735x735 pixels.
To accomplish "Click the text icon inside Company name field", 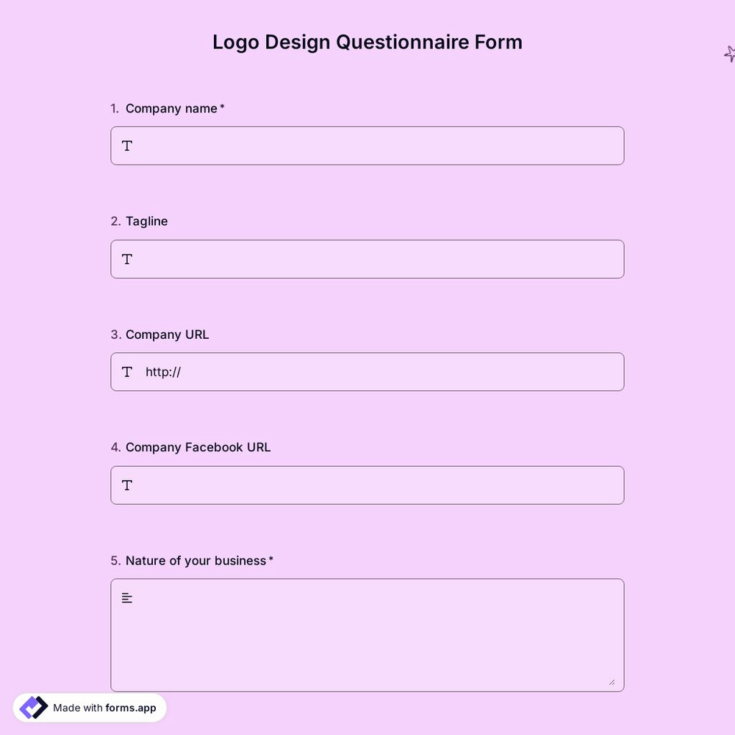I will click(126, 146).
